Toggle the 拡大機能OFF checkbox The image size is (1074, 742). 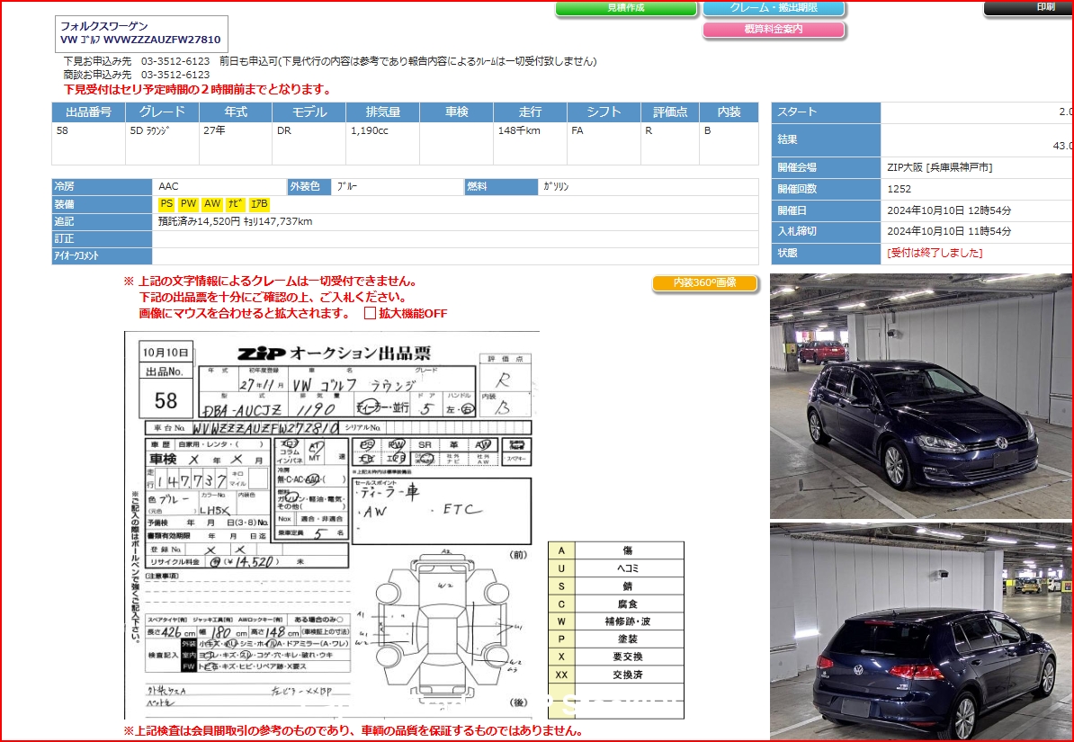point(370,314)
